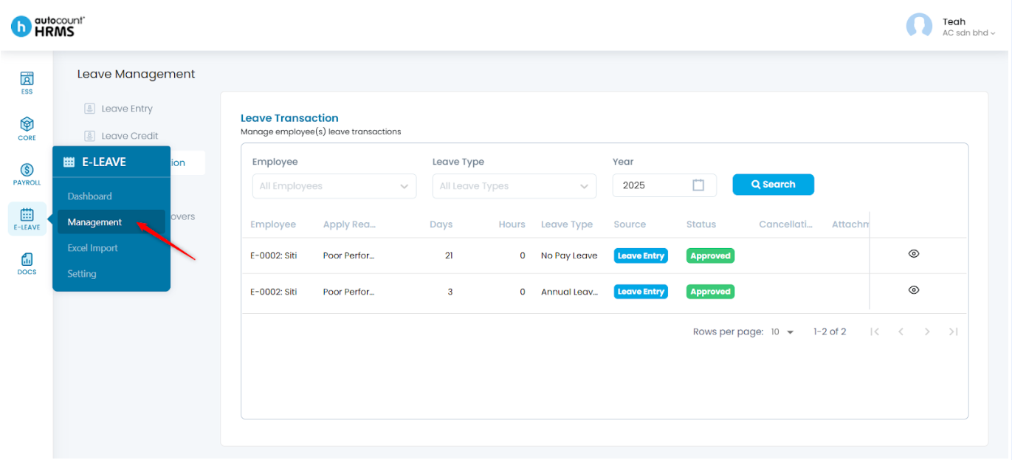Click the No Pay Leave cell
Screen dimensions: 1012x460
point(569,255)
